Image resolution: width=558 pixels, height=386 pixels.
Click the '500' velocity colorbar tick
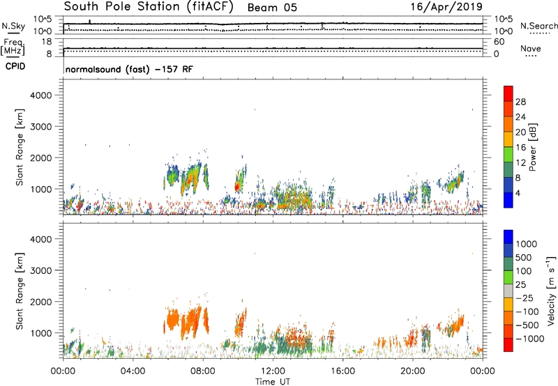tap(525, 257)
